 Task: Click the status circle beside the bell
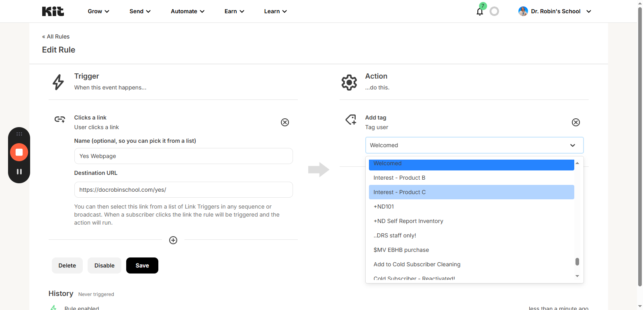pos(494,11)
